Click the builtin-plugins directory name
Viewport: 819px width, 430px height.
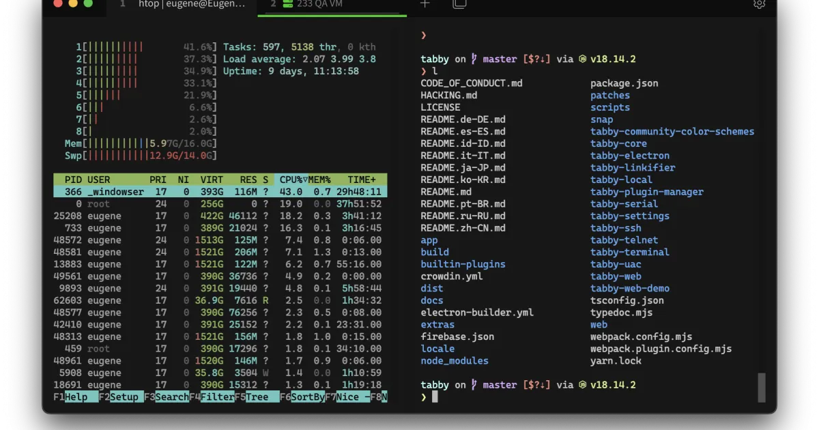click(463, 264)
